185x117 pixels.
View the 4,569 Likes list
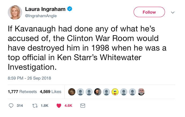[x=51, y=92]
